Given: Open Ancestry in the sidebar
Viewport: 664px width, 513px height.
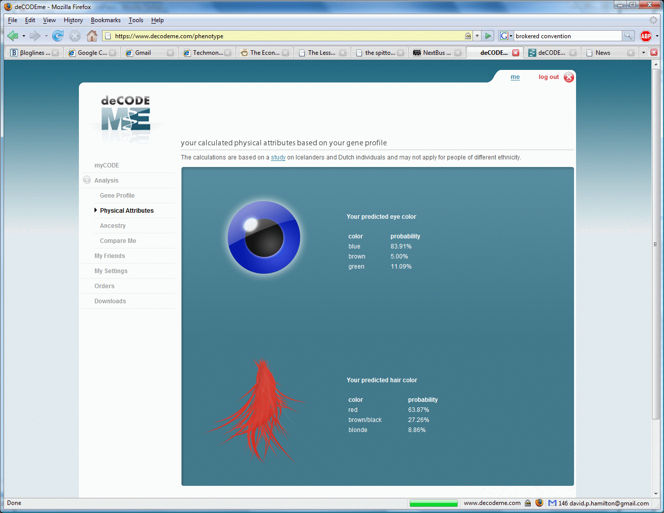Looking at the screenshot, I should (113, 226).
